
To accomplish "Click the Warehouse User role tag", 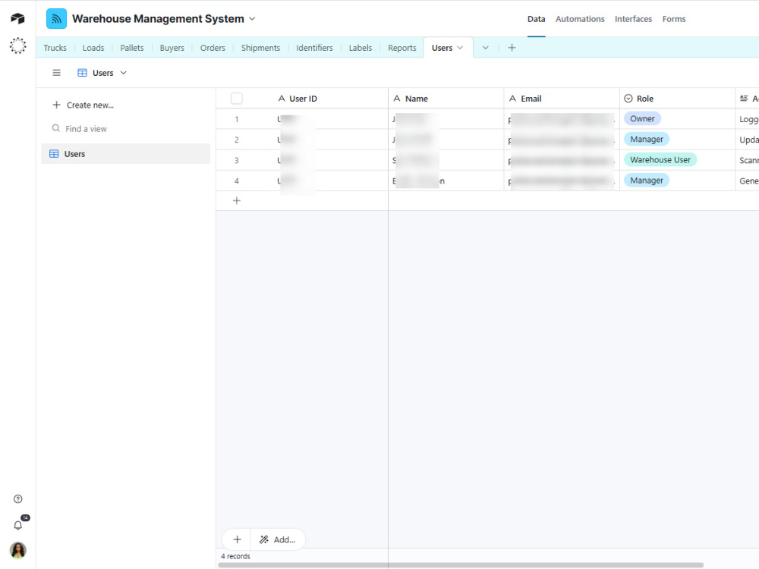I will [x=660, y=159].
